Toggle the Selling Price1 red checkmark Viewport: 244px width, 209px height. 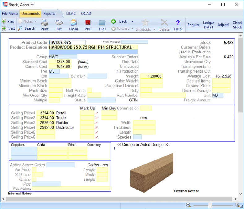(97, 113)
